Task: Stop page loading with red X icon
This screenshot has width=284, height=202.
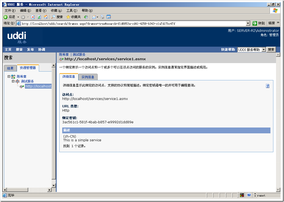Action: [x=33, y=17]
